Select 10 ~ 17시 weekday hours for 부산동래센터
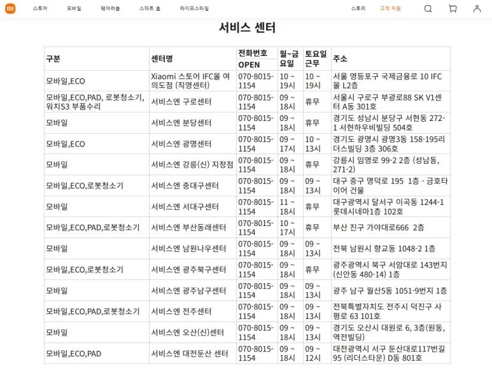 coord(290,227)
